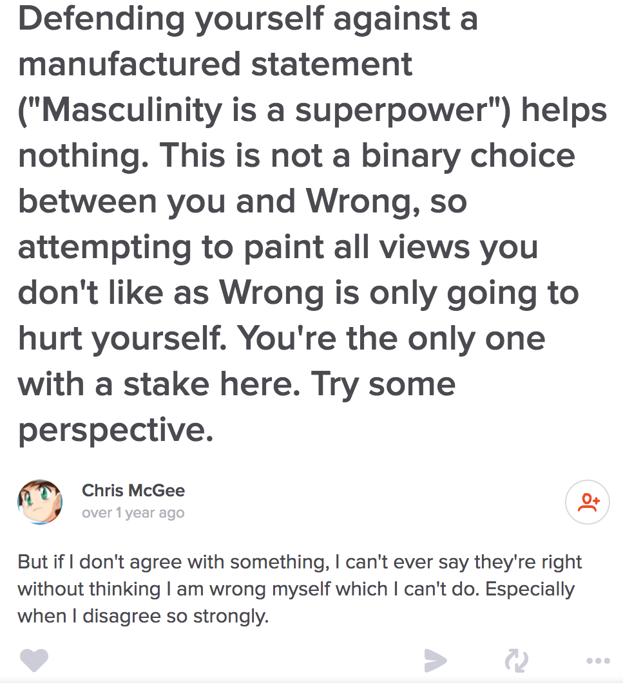Click the "when I disagree so strongly." line
623x683 pixels.
[143, 616]
